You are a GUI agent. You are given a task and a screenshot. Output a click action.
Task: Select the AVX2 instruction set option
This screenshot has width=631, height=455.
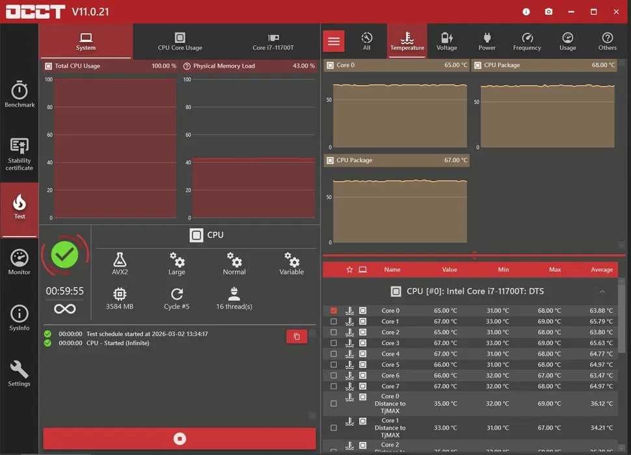click(120, 264)
